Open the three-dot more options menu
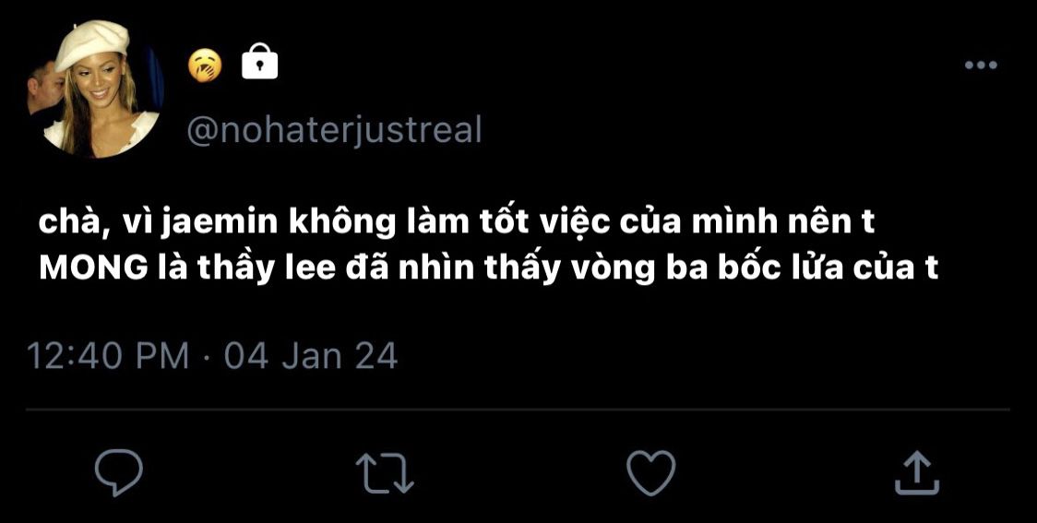 point(981,65)
